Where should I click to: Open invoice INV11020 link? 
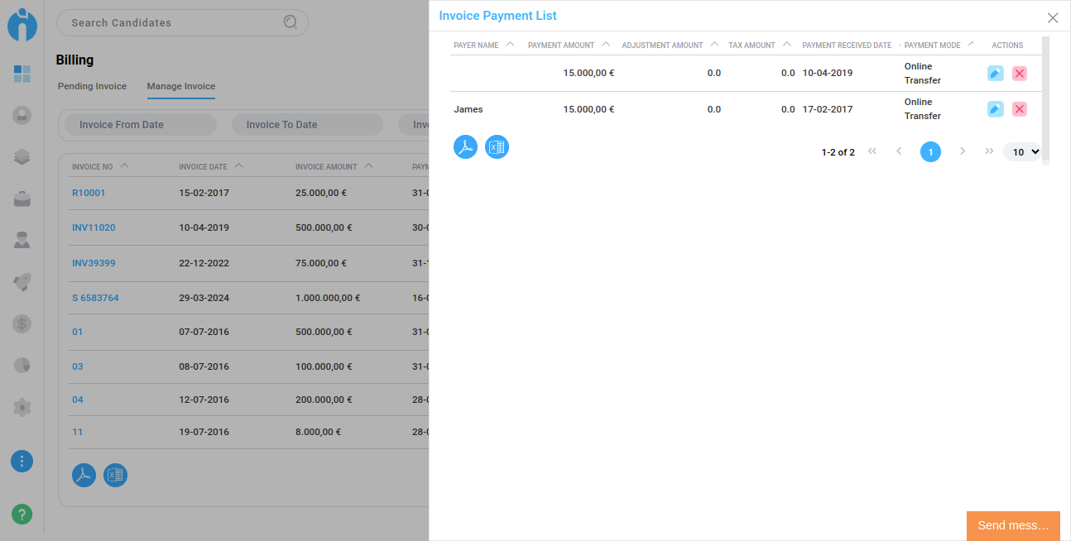tap(94, 227)
